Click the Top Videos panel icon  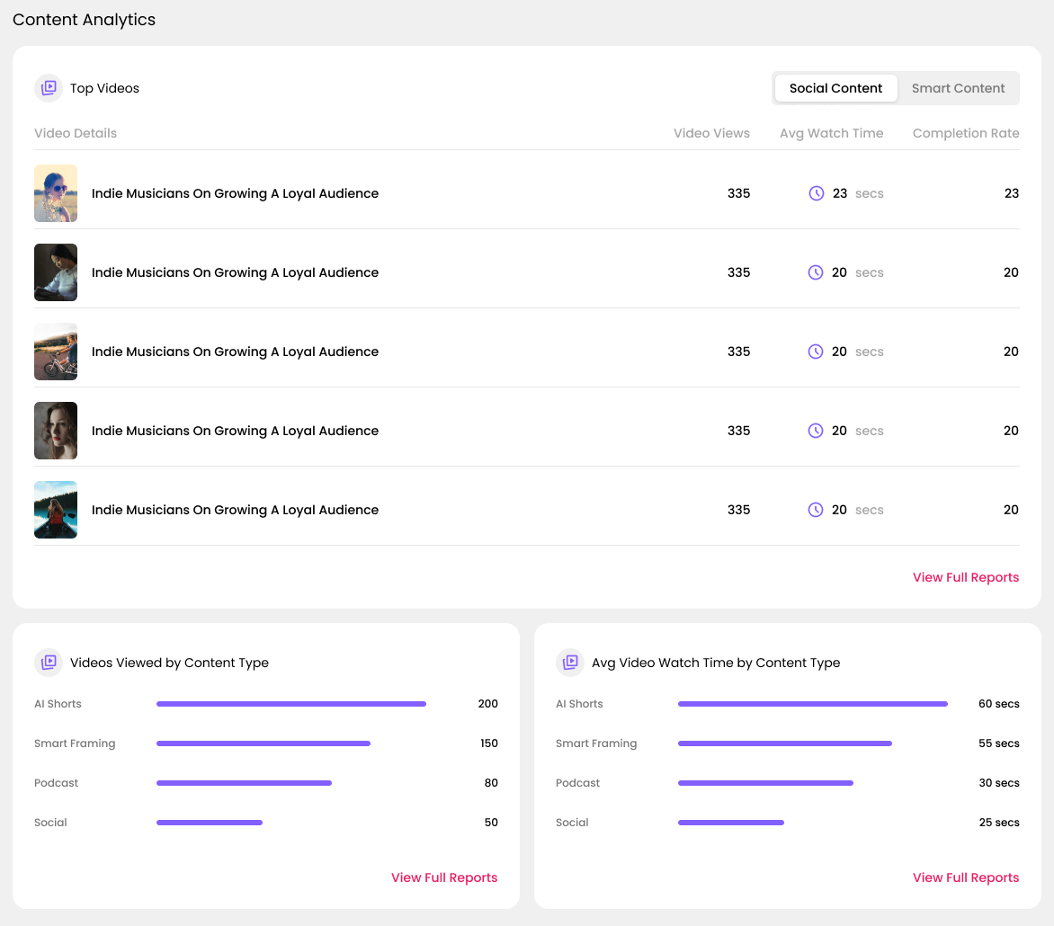49,88
